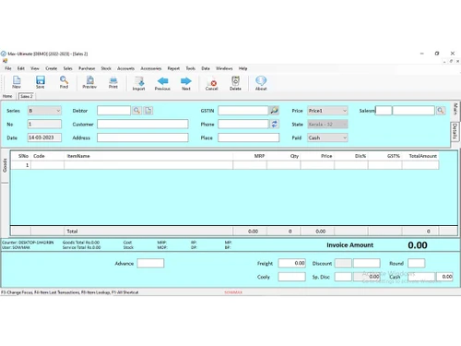Click the Phone refresh icon
461x346 pixels.
point(274,124)
